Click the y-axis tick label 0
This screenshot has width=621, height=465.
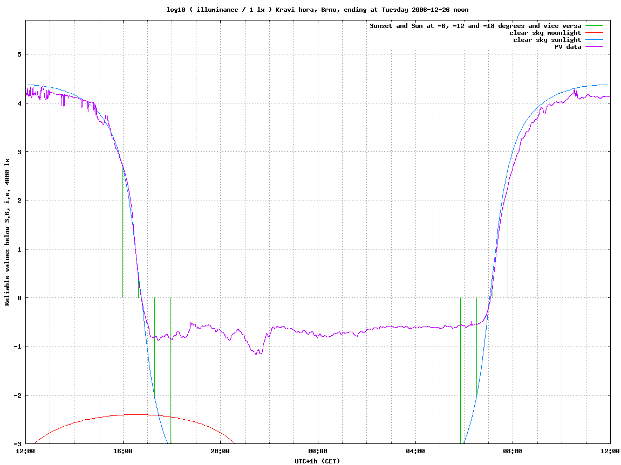click(x=19, y=298)
